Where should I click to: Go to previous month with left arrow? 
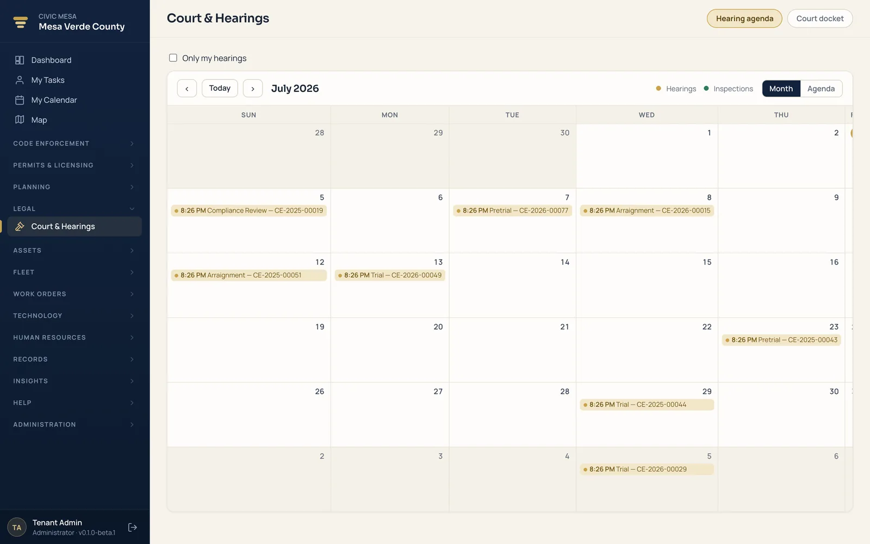click(187, 88)
